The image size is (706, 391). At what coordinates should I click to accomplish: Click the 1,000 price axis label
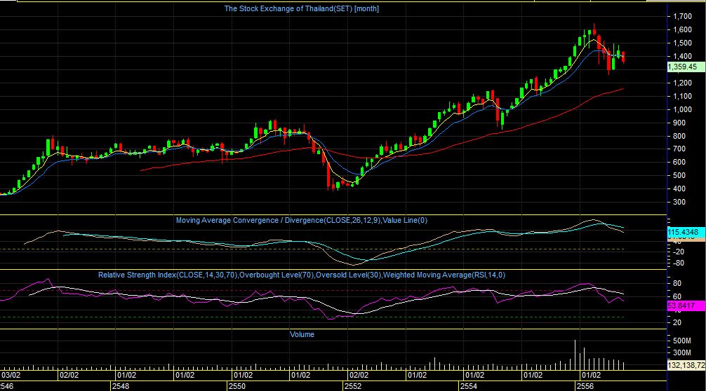(x=683, y=109)
